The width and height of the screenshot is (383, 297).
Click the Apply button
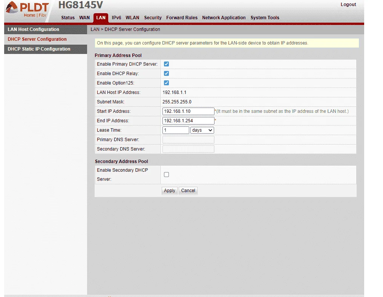(170, 191)
